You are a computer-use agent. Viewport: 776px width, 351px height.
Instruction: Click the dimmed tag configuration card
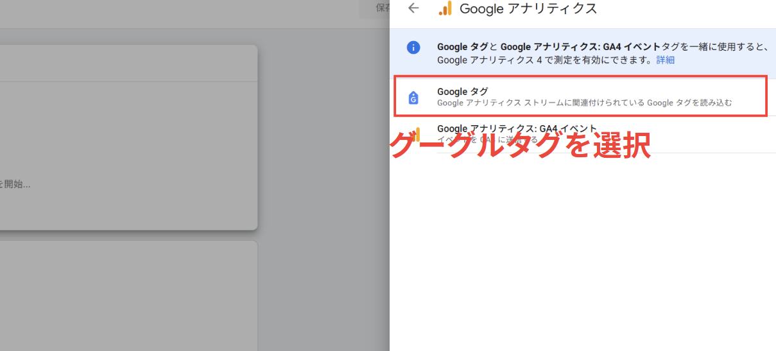click(128, 137)
